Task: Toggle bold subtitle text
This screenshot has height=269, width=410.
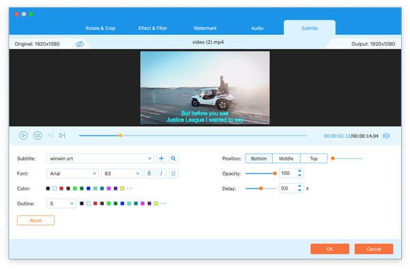Action: [149, 173]
